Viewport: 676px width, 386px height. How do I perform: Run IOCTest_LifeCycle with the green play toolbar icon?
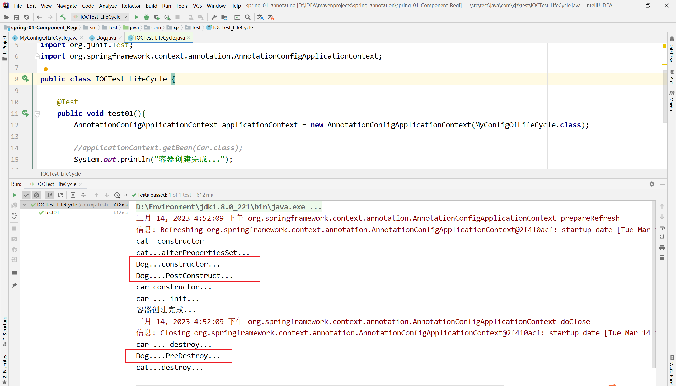click(136, 17)
